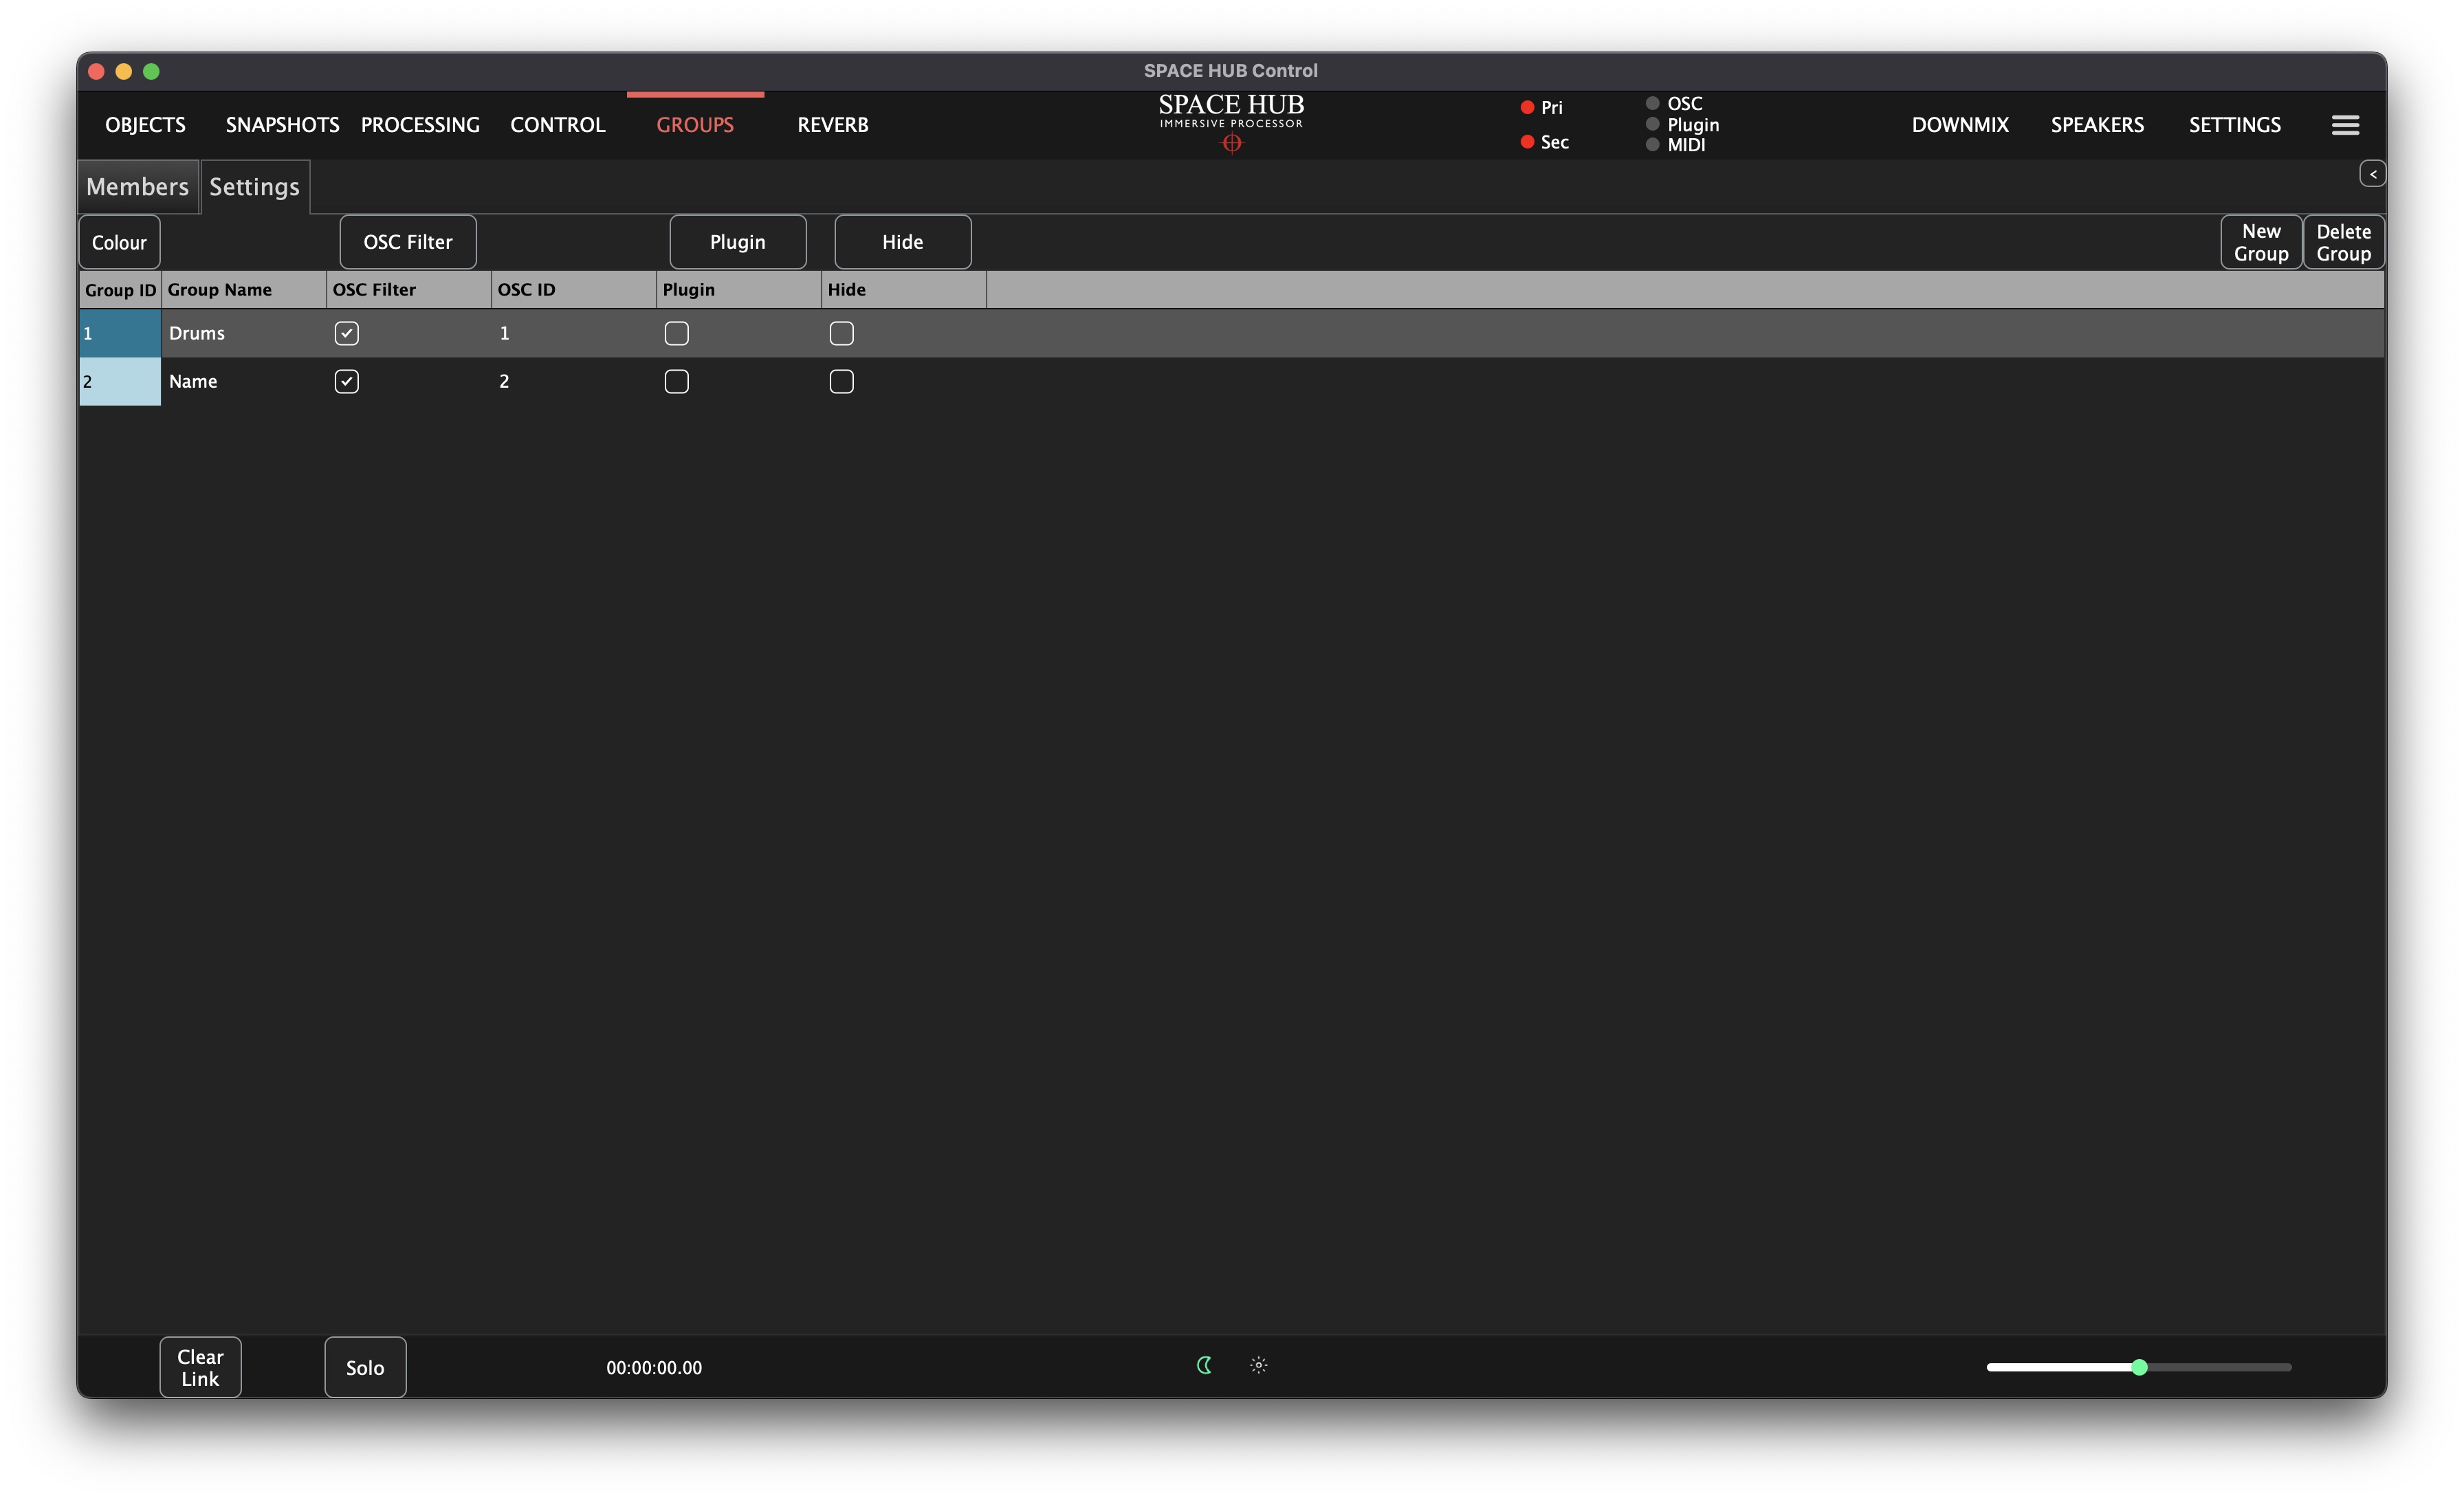Select the GROUPS page

point(695,125)
